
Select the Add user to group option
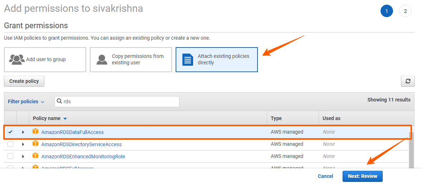[x=45, y=60]
